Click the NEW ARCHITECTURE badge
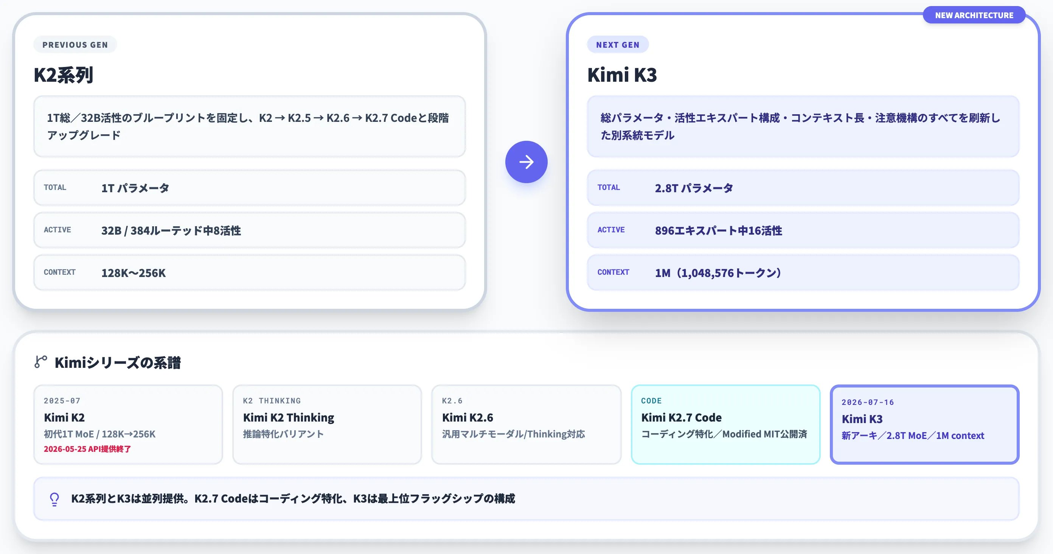This screenshot has height=554, width=1053. (x=974, y=15)
